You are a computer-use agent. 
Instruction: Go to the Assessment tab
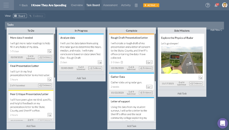point(110,5)
